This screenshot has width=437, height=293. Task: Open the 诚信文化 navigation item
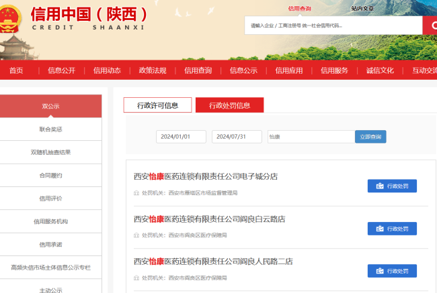click(x=380, y=70)
